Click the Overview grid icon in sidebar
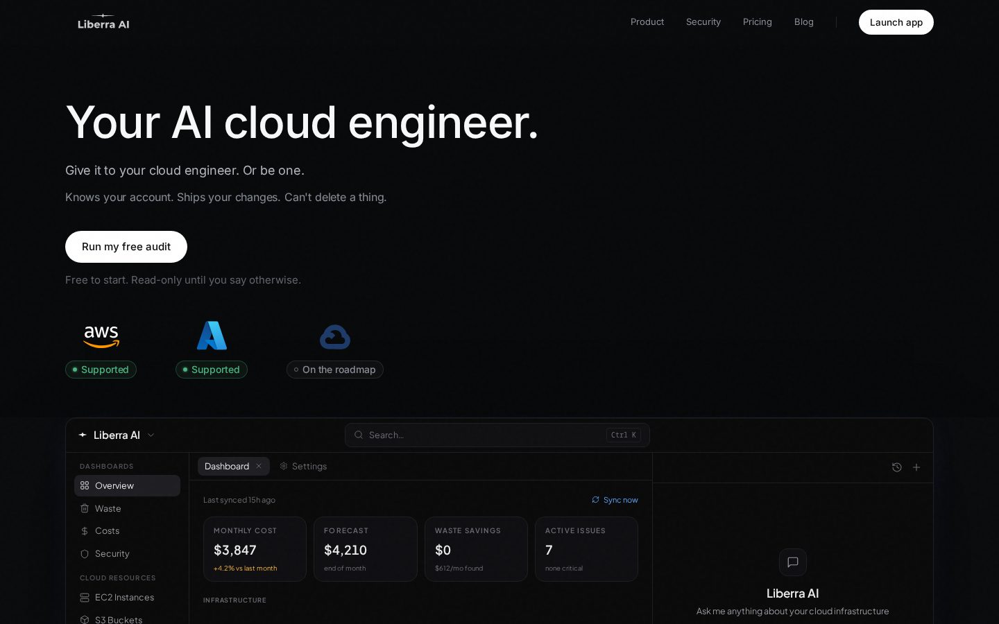This screenshot has height=624, width=999. click(x=85, y=485)
